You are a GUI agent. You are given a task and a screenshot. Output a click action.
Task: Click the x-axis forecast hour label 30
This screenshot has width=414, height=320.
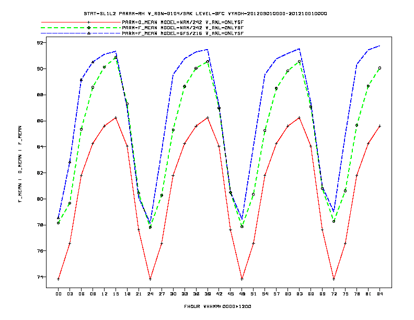pos(173,294)
